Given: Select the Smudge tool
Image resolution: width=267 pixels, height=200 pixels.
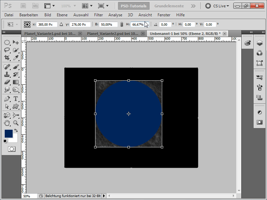Looking at the screenshot, I should pos(7,90).
